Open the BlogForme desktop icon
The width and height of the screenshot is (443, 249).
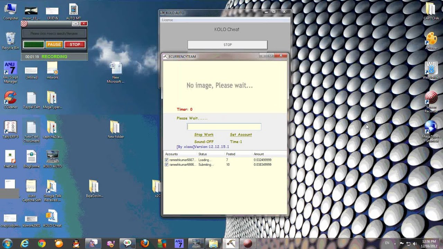pos(31,159)
